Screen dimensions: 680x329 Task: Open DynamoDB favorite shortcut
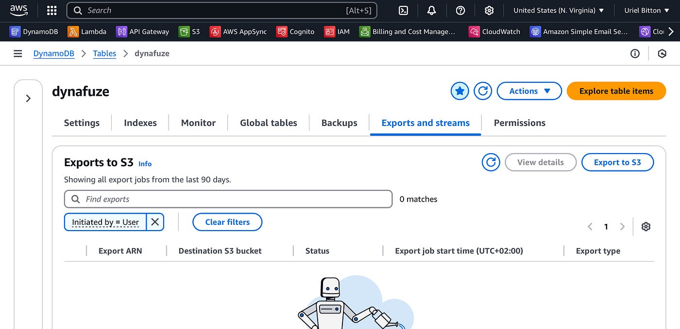tap(34, 31)
